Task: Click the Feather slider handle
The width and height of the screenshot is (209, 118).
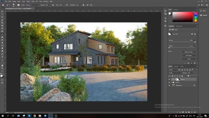Action: (169, 48)
